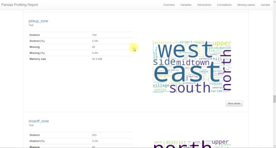The width and height of the screenshot is (276, 148).
Task: Go to the Variables section
Action: 186,5
